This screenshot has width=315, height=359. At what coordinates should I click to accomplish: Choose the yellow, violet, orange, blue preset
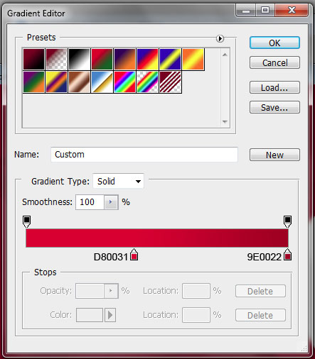[x=56, y=82]
